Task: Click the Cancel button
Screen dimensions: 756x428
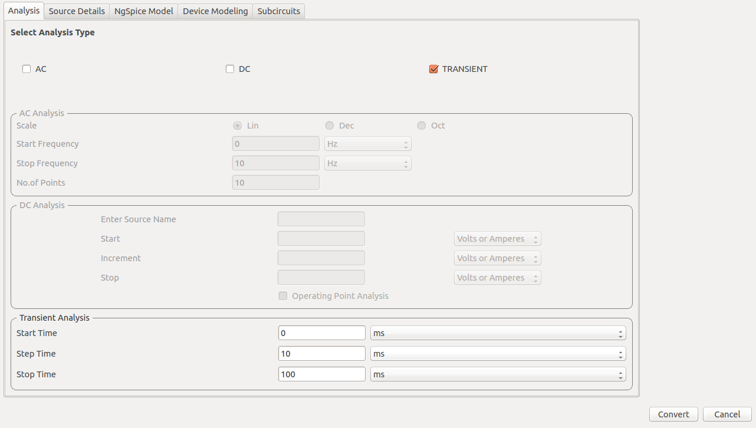Action: click(x=727, y=414)
